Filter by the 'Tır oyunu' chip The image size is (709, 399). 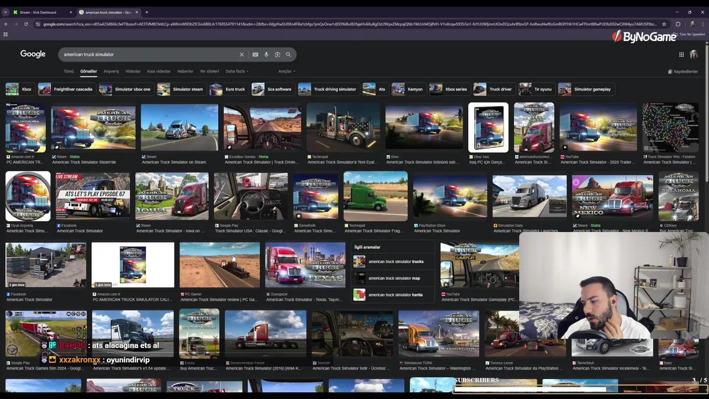pos(536,89)
